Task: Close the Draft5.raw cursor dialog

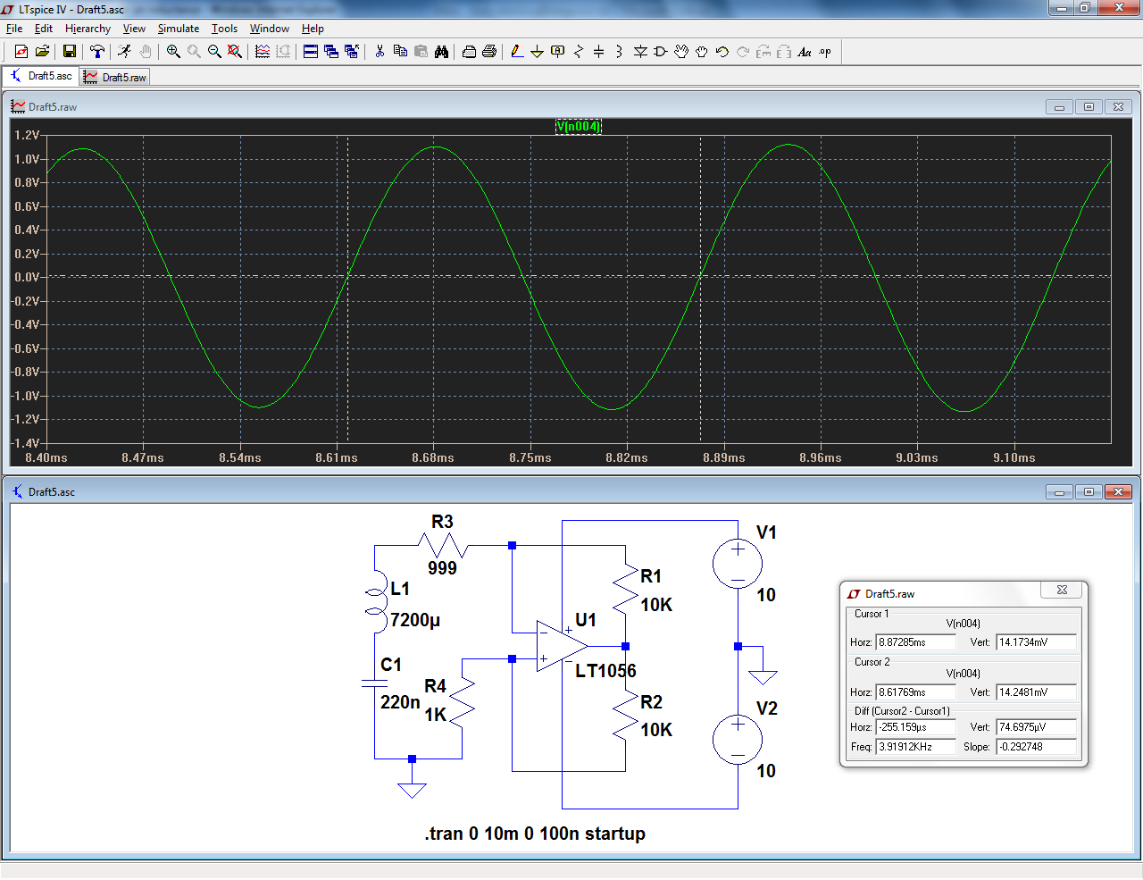Action: (x=1062, y=590)
